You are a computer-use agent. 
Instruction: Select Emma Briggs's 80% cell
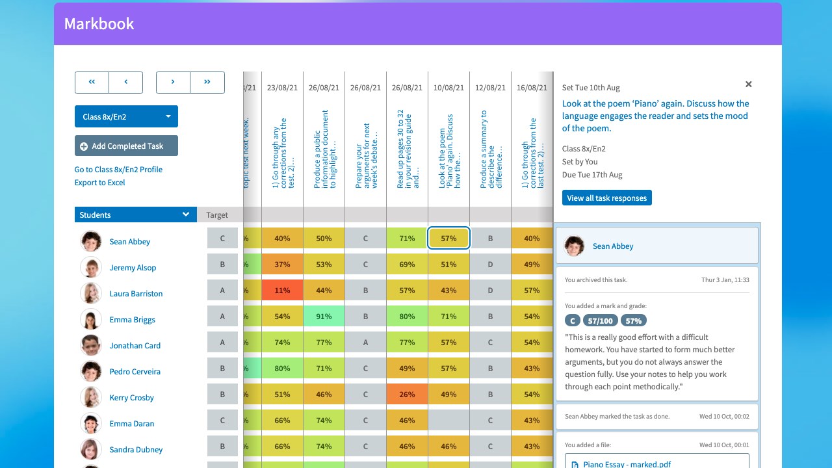coord(407,317)
